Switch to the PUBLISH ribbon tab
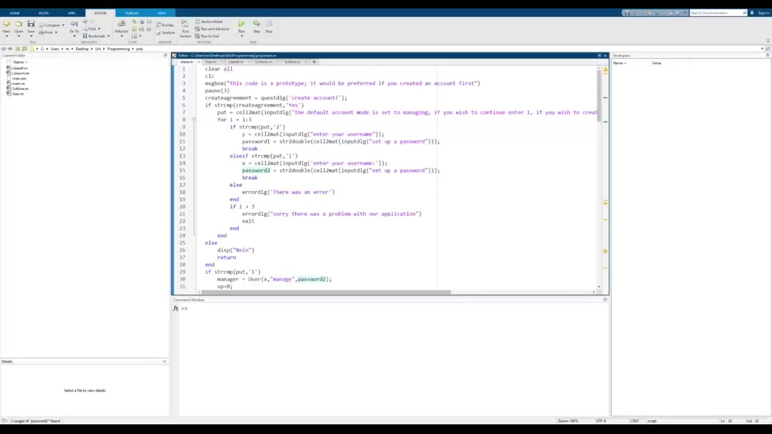Image resolution: width=772 pixels, height=434 pixels. pyautogui.click(x=131, y=13)
